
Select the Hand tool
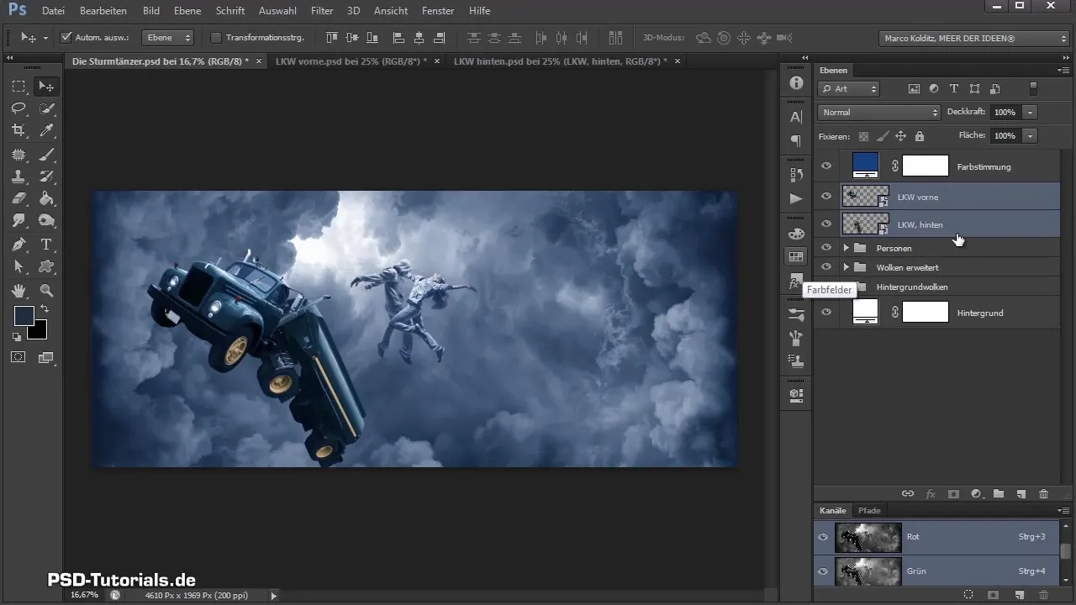[18, 291]
